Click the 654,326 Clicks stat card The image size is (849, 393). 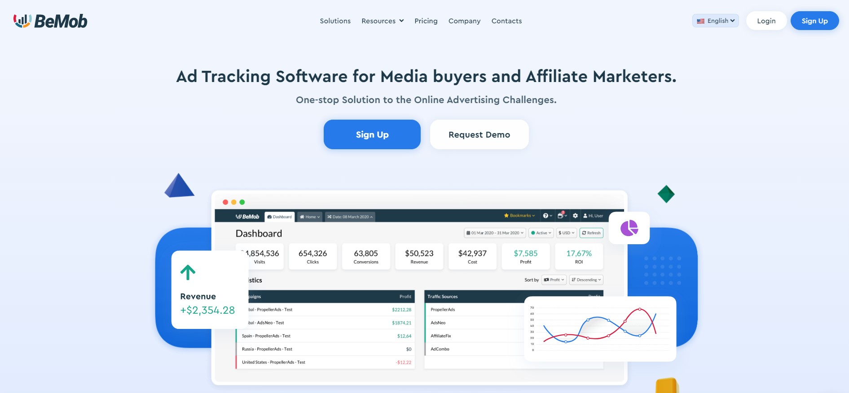[312, 256]
